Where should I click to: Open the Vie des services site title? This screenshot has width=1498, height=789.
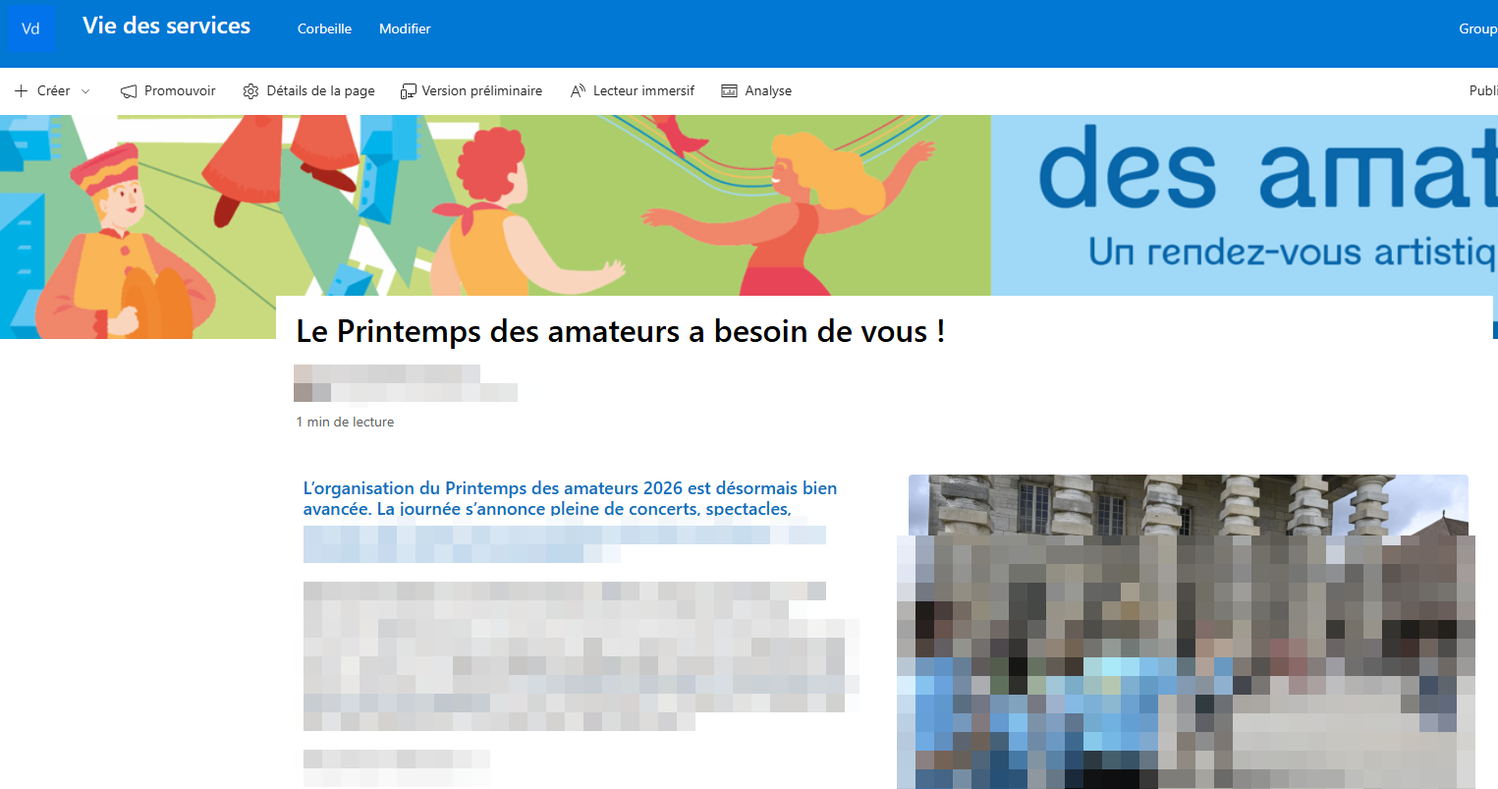166,27
